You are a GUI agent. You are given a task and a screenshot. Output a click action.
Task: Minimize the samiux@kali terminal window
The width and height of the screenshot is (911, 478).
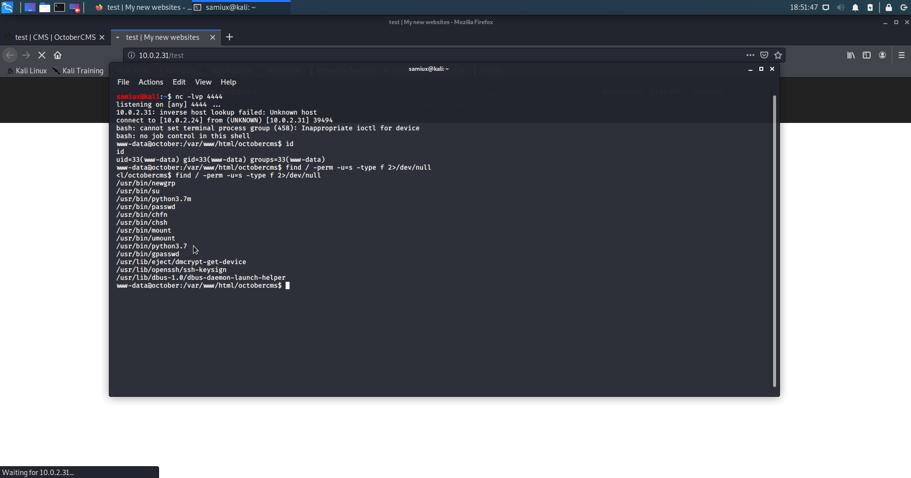point(750,69)
